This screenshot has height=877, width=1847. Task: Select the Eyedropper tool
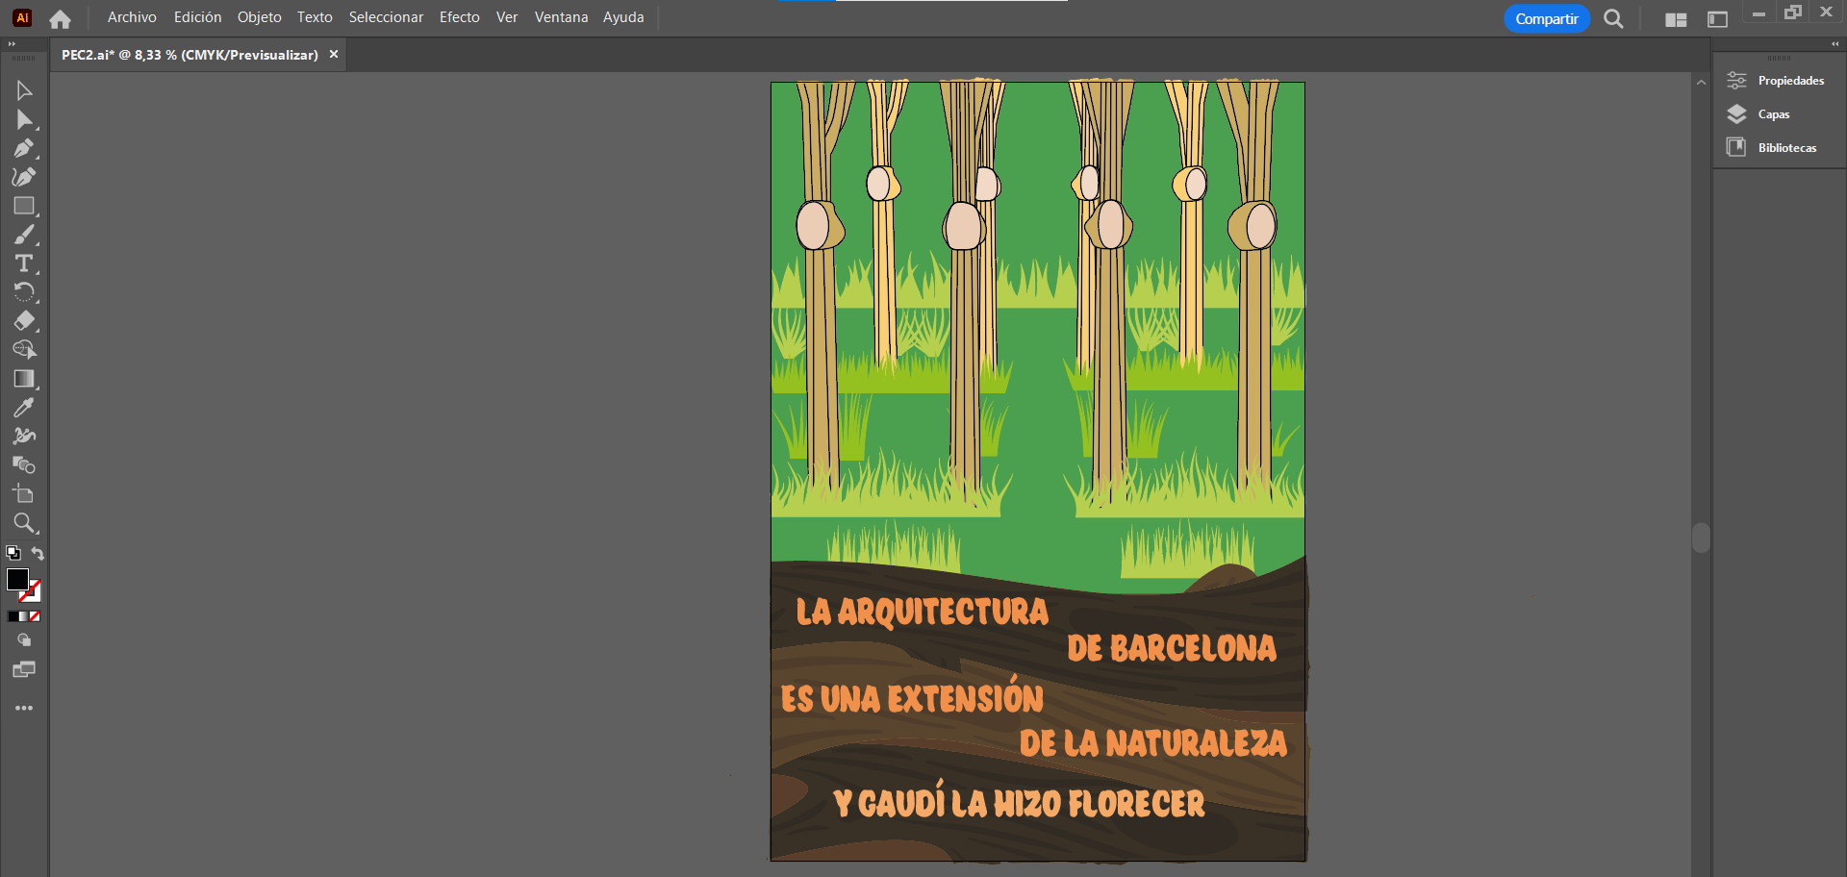[x=24, y=408]
